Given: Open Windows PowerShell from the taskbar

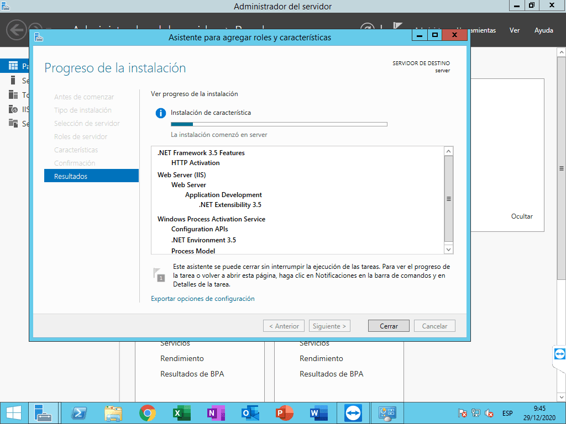Looking at the screenshot, I should click(78, 413).
